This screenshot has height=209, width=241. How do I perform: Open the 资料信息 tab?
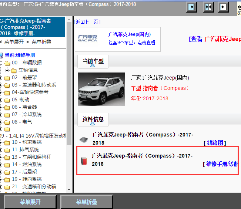[93, 119]
